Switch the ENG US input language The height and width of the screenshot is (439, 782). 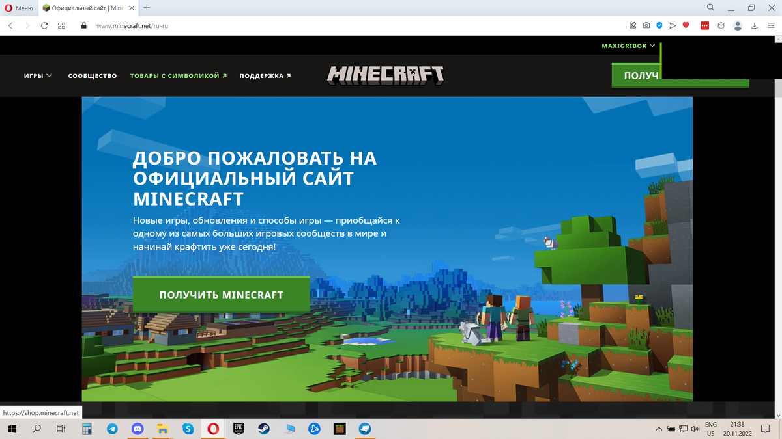tap(710, 429)
